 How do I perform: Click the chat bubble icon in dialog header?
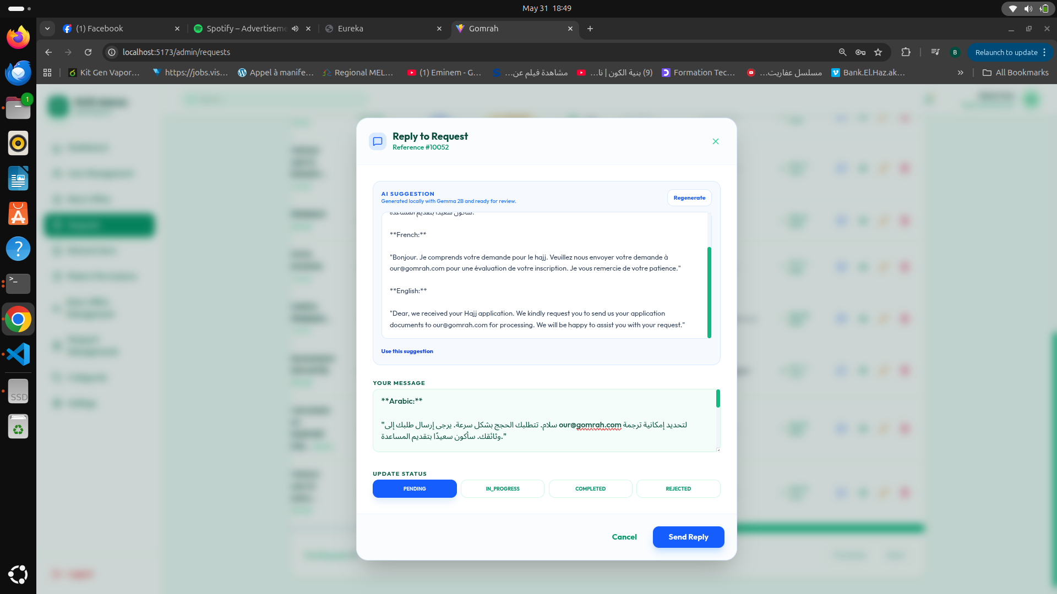tap(378, 141)
